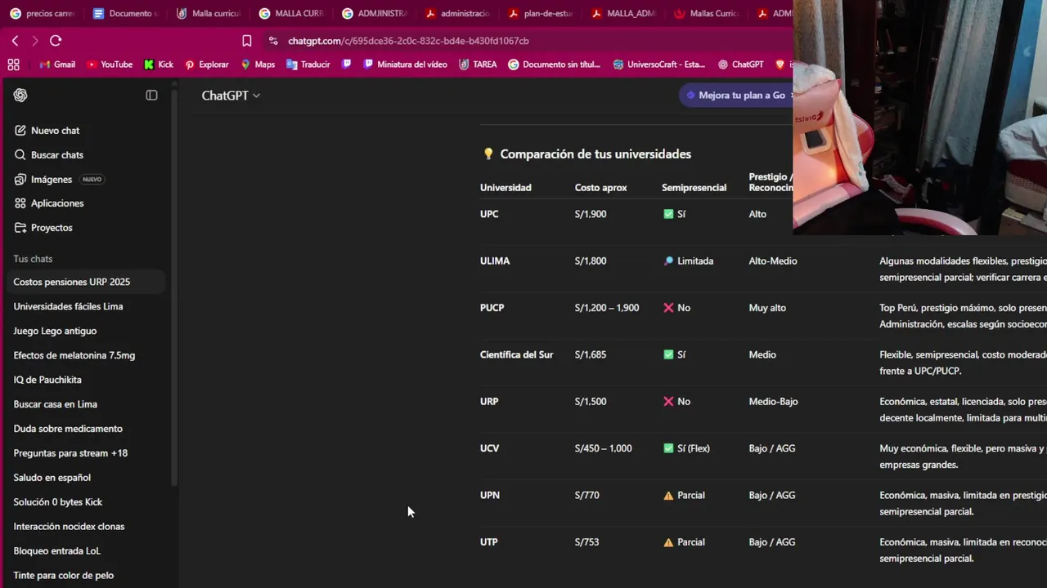This screenshot has width=1047, height=588.
Task: Open the YouTube bookmark
Action: click(110, 65)
